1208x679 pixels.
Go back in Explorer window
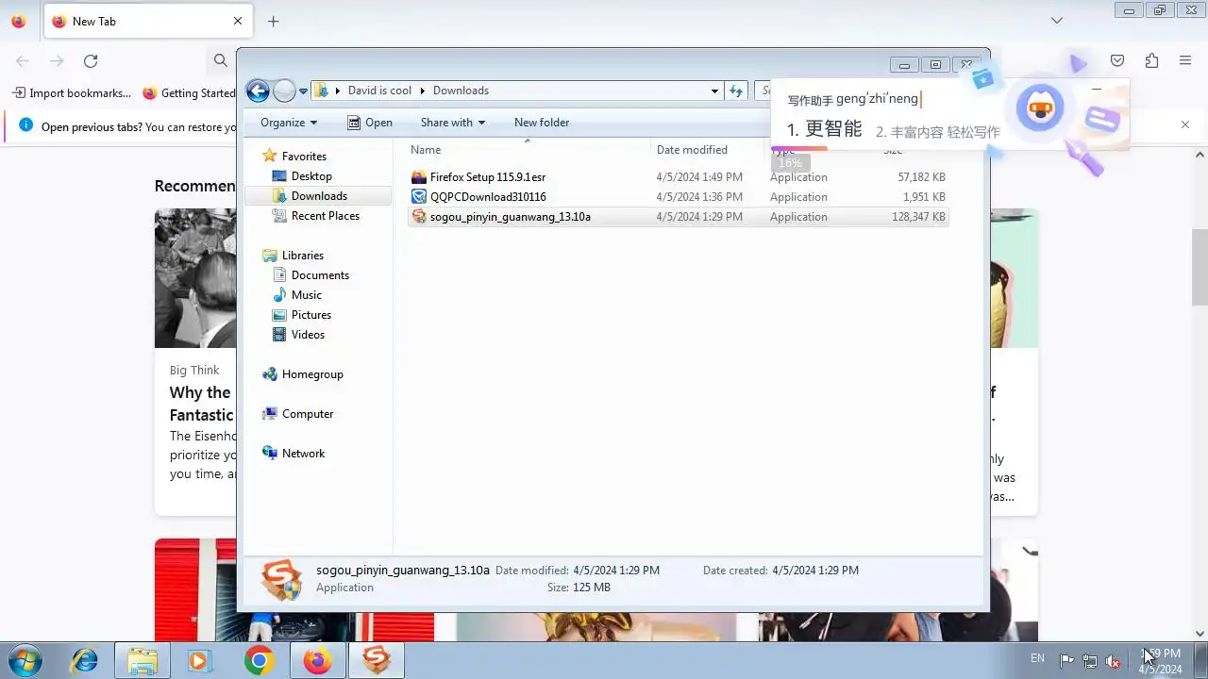point(258,91)
